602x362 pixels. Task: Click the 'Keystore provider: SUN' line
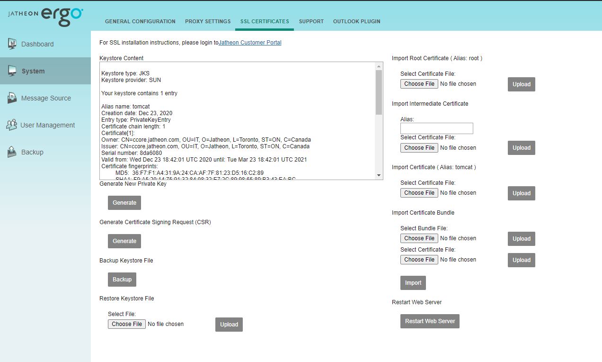[x=131, y=80]
